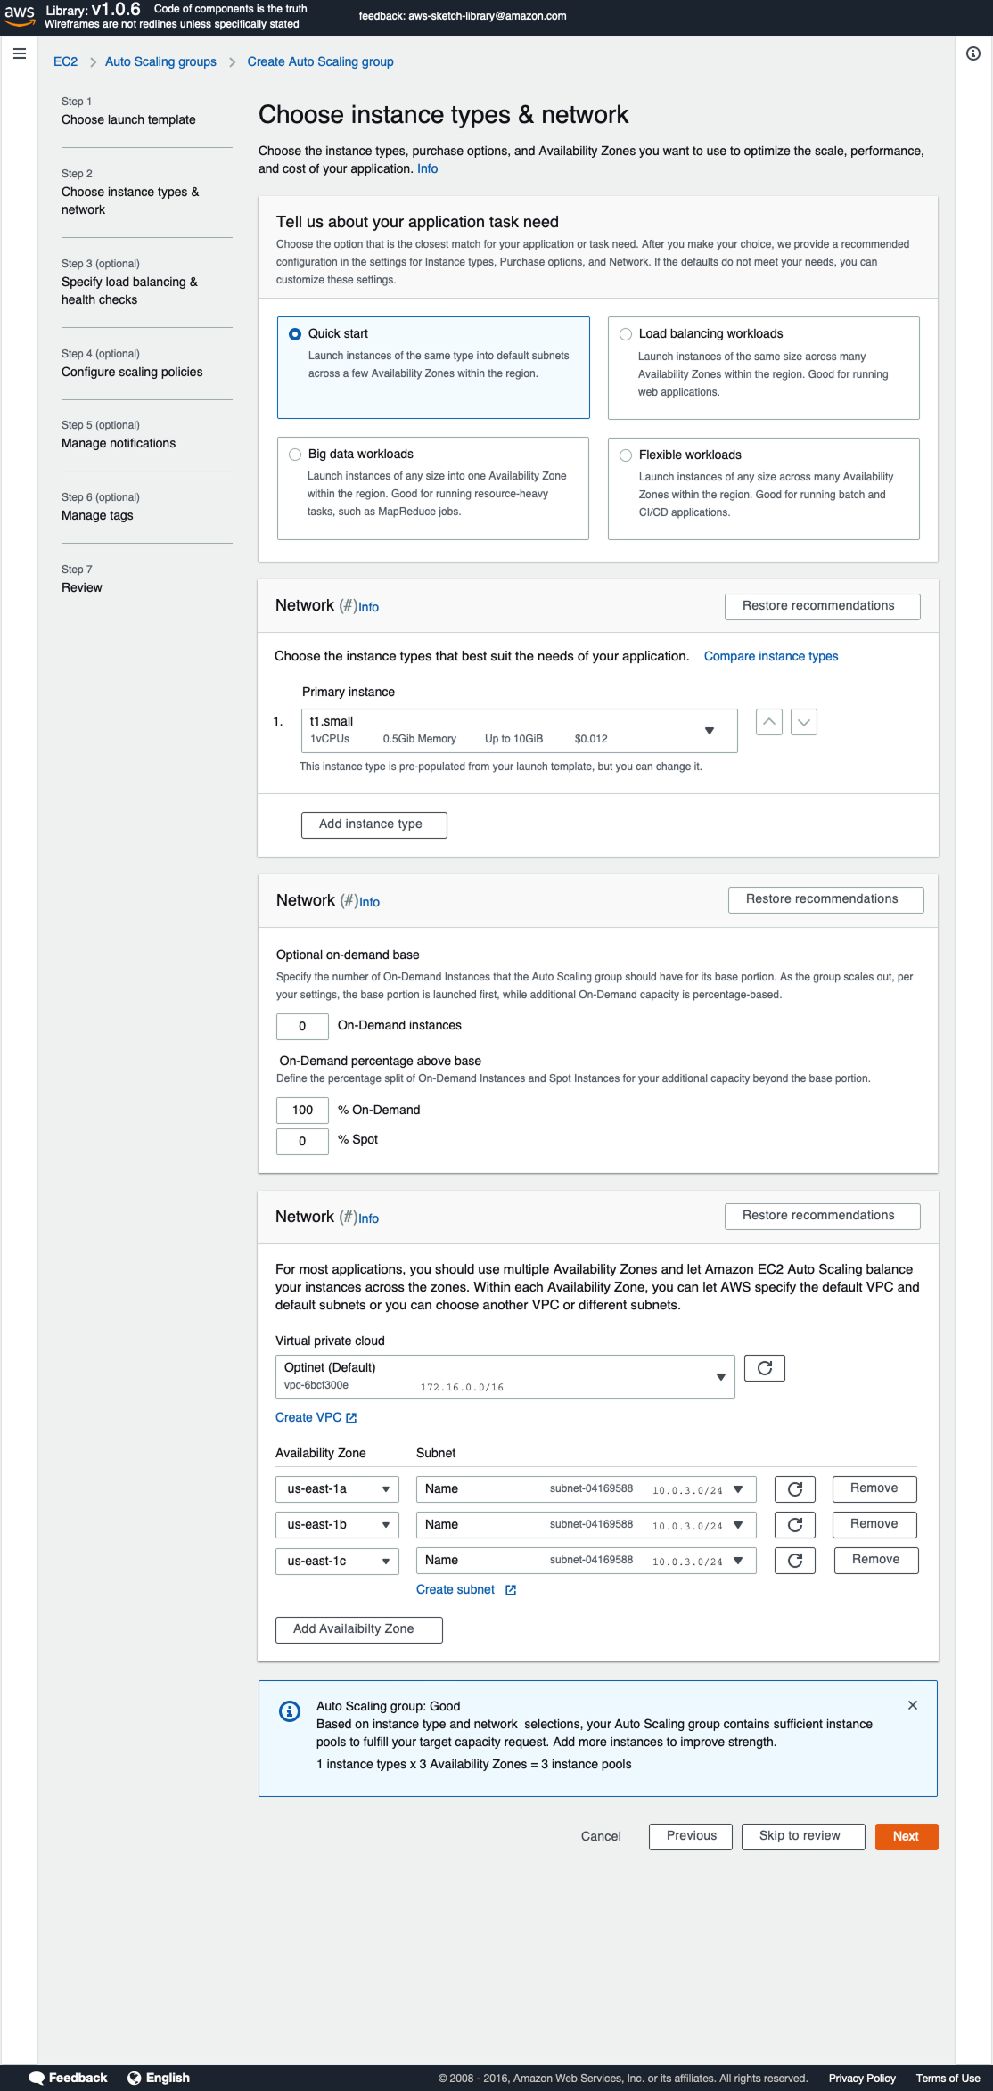The image size is (993, 2091).
Task: Click the AWS logo
Action: (20, 15)
